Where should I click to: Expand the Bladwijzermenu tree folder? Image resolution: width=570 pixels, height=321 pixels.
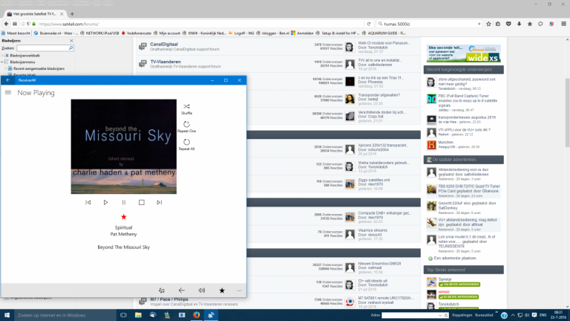click(4, 62)
